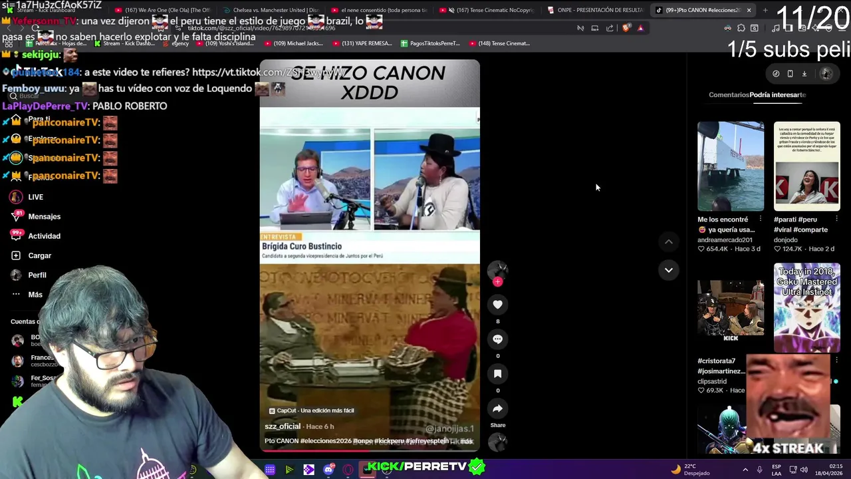Open the PagosTiktoksPerreT... bookmark
The height and width of the screenshot is (479, 851).
(x=430, y=43)
